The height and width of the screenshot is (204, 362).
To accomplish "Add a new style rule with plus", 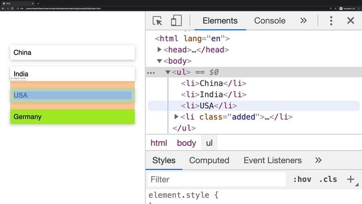I will [351, 179].
